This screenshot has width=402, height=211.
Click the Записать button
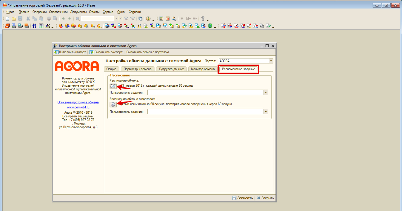[242, 198]
